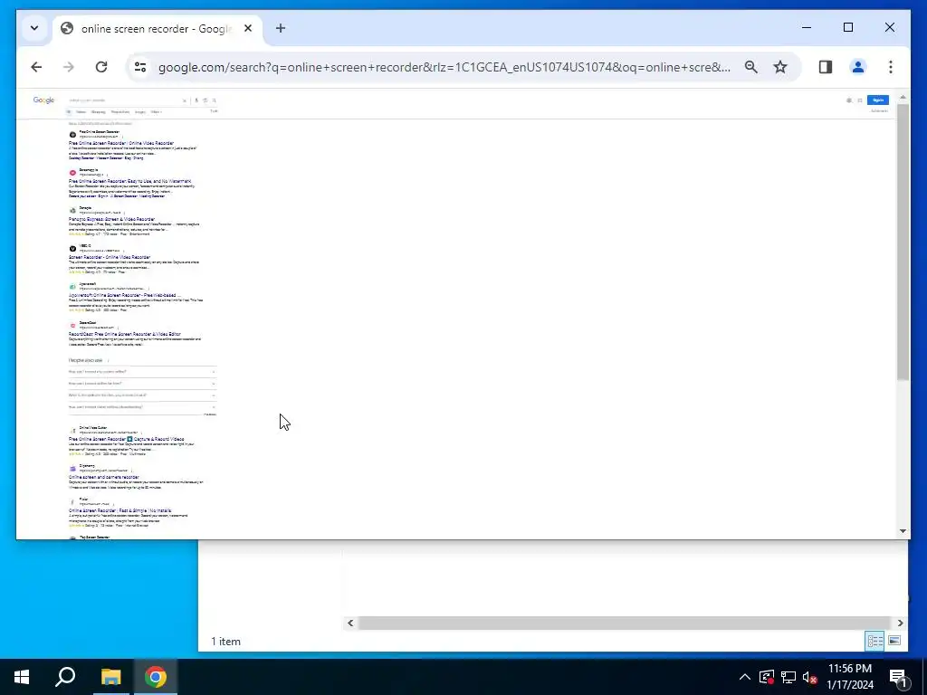Open File Explorer from the taskbar
The height and width of the screenshot is (695, 927).
(110, 677)
